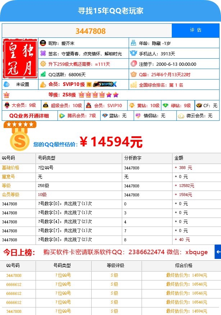Click the red icon beside 注册于
The width and height of the screenshot is (221, 315).
coord(133,64)
